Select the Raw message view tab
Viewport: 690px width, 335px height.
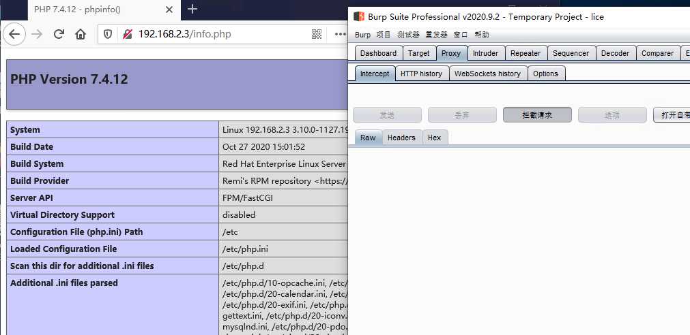tap(368, 138)
